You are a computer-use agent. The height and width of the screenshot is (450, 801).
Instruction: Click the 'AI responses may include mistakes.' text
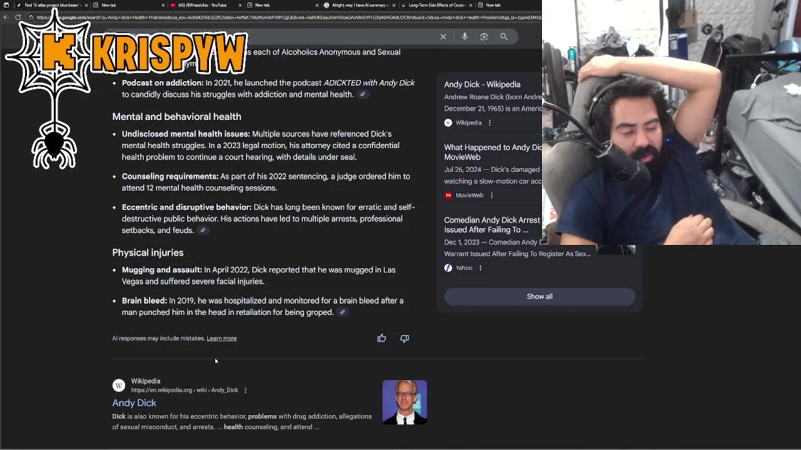[x=158, y=339]
